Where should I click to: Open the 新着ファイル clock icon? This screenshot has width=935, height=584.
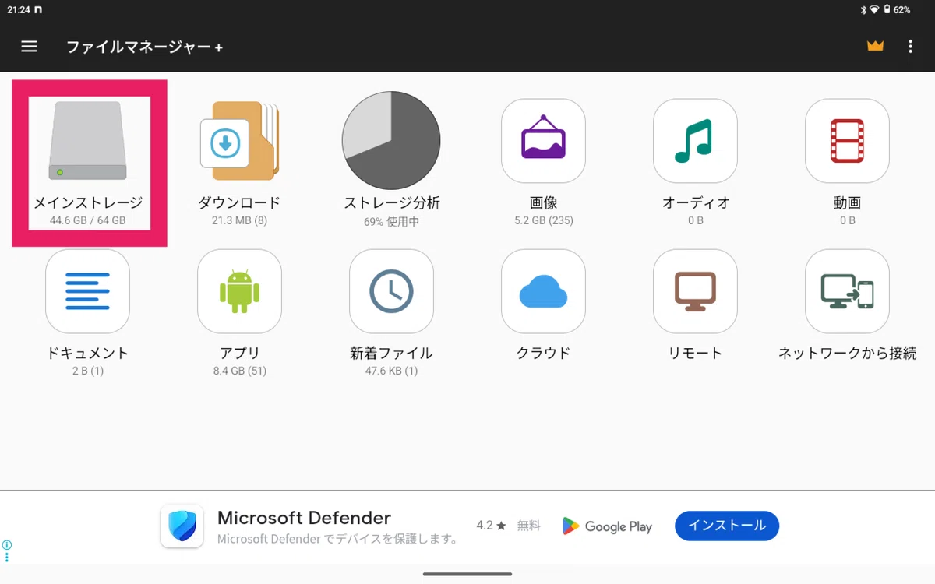(x=391, y=291)
